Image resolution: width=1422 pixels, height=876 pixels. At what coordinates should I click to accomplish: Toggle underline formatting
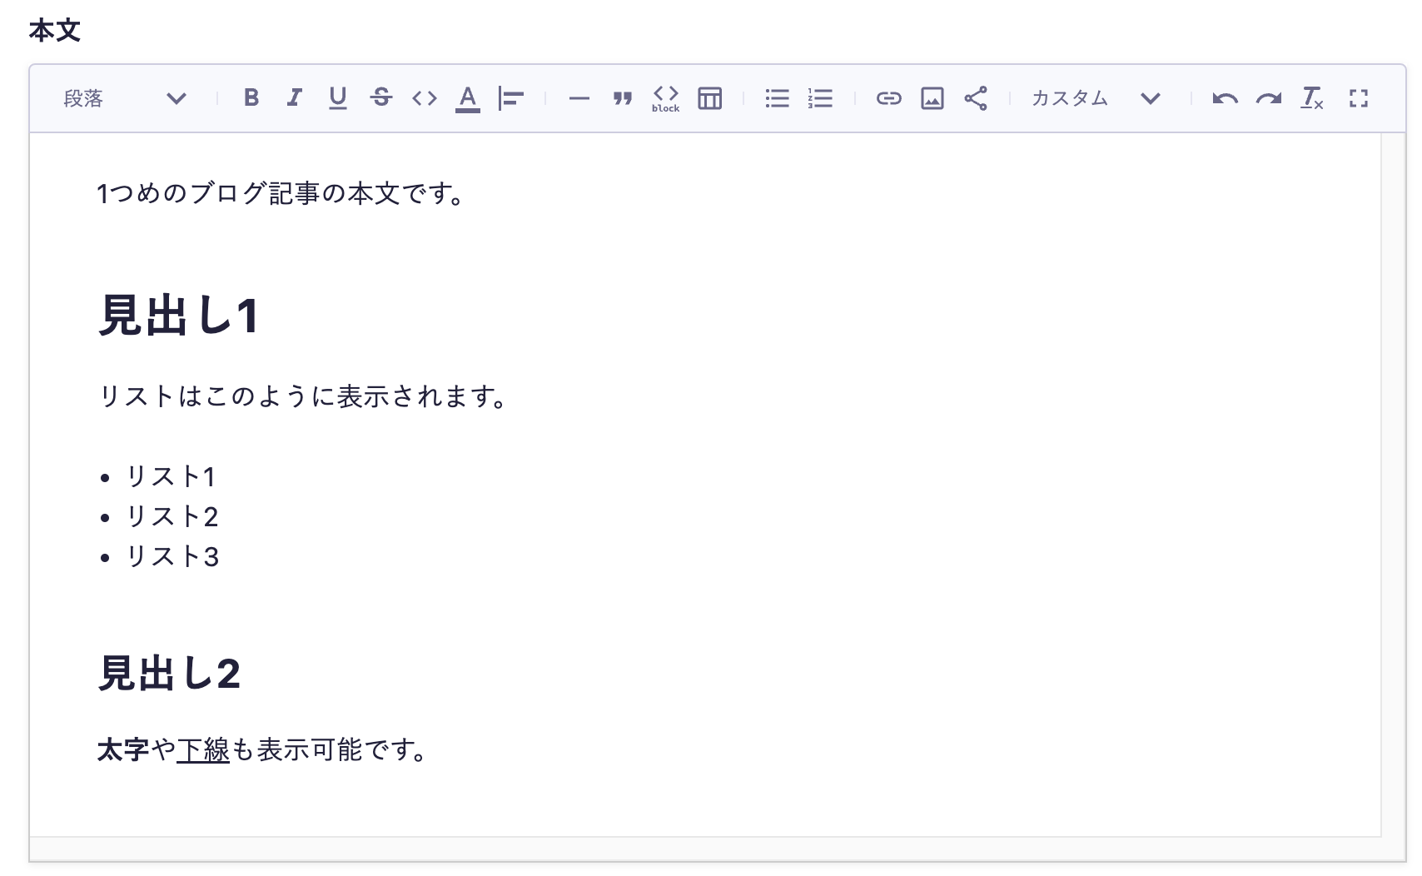click(337, 98)
